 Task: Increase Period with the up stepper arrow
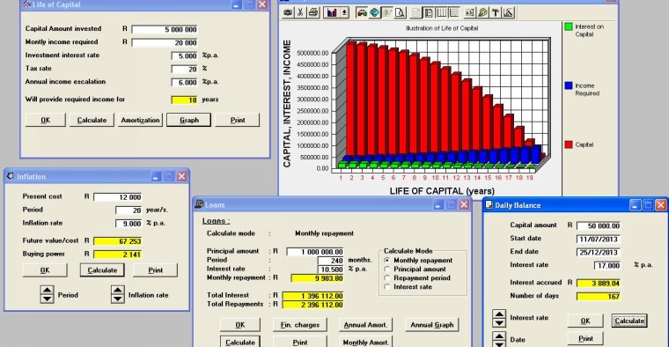click(x=47, y=291)
